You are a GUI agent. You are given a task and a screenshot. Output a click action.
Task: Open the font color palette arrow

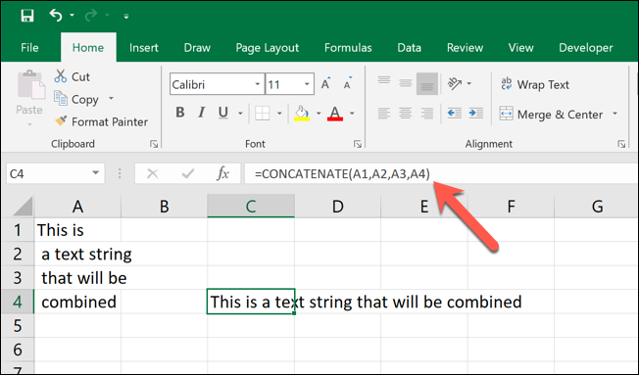(352, 113)
